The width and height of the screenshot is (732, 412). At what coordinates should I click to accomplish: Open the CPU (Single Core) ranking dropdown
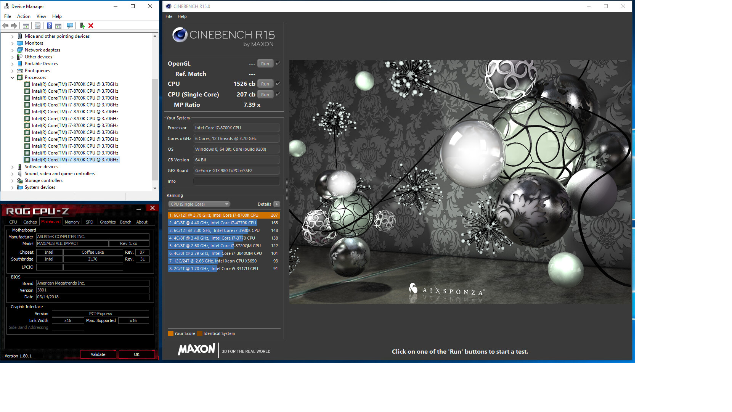click(199, 204)
